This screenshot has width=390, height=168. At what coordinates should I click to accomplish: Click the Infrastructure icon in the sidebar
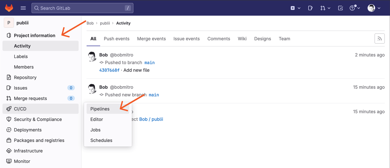9,151
